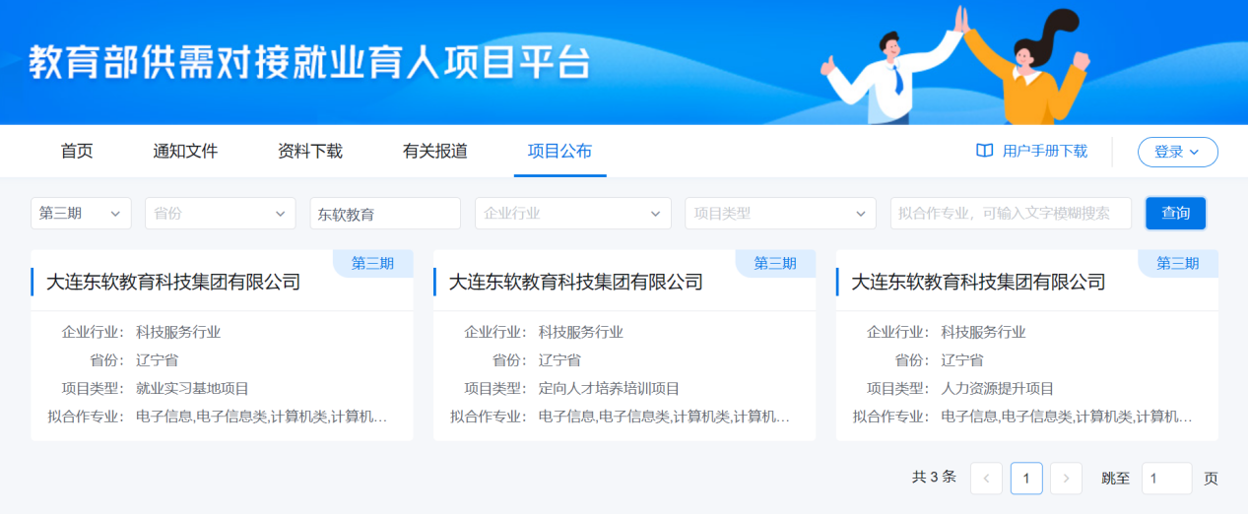Select page 1 in pagination
Image resolution: width=1248 pixels, height=514 pixels.
tap(1026, 479)
